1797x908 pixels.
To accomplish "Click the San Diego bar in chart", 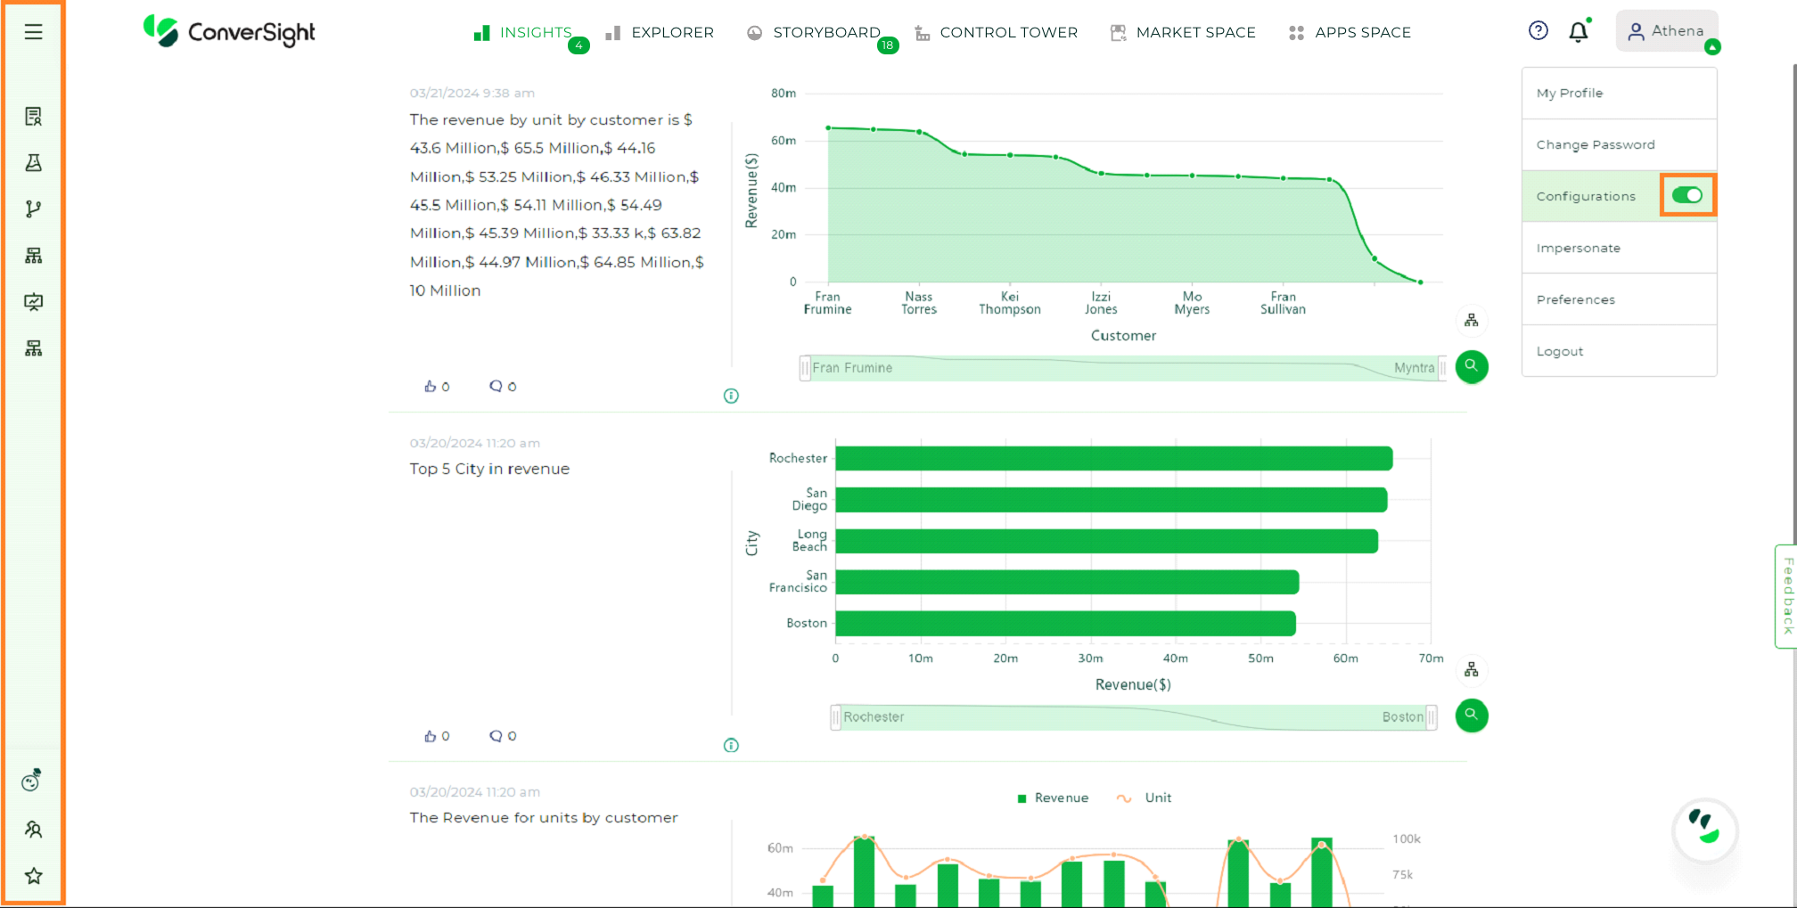I will (1111, 499).
